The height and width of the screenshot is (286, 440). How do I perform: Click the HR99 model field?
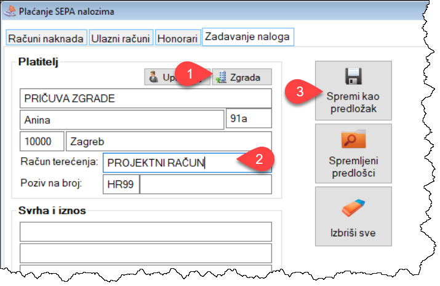tap(121, 184)
